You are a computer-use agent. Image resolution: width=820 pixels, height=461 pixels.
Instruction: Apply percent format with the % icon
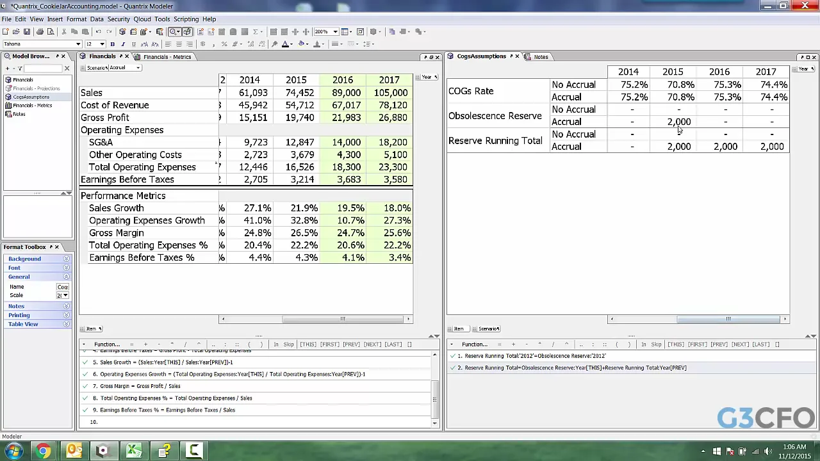pyautogui.click(x=224, y=44)
